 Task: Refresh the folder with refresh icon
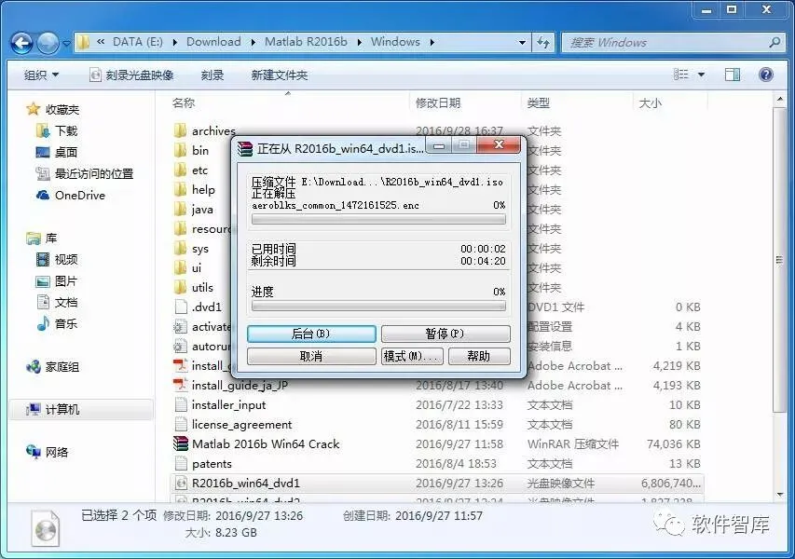point(543,43)
